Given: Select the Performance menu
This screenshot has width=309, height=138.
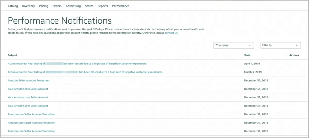Looking at the screenshot, I should point(121,6).
